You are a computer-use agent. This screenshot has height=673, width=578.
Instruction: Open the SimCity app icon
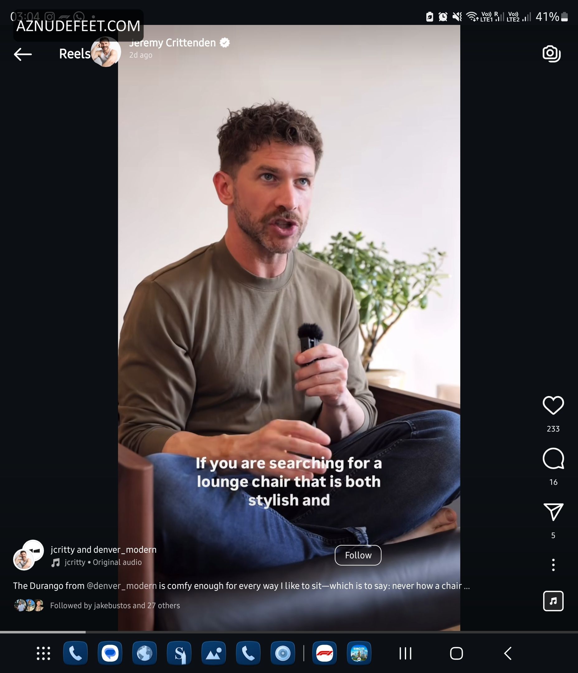(359, 653)
